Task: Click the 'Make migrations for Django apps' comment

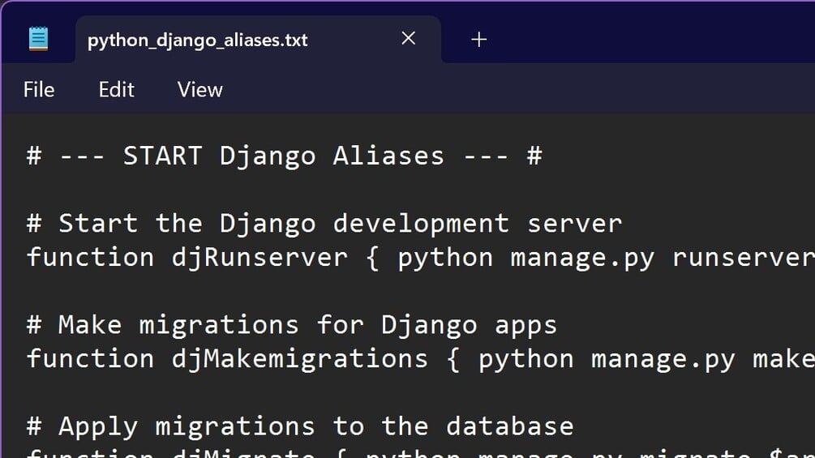Action: 292,326
